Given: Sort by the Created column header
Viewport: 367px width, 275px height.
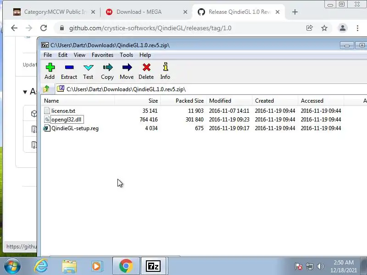Looking at the screenshot, I should 275,100.
